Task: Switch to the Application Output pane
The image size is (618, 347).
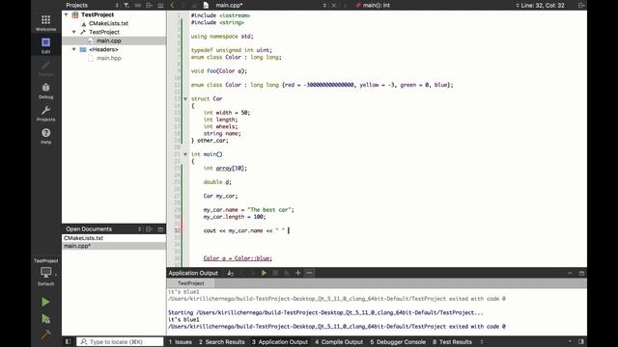Action: [x=280, y=342]
